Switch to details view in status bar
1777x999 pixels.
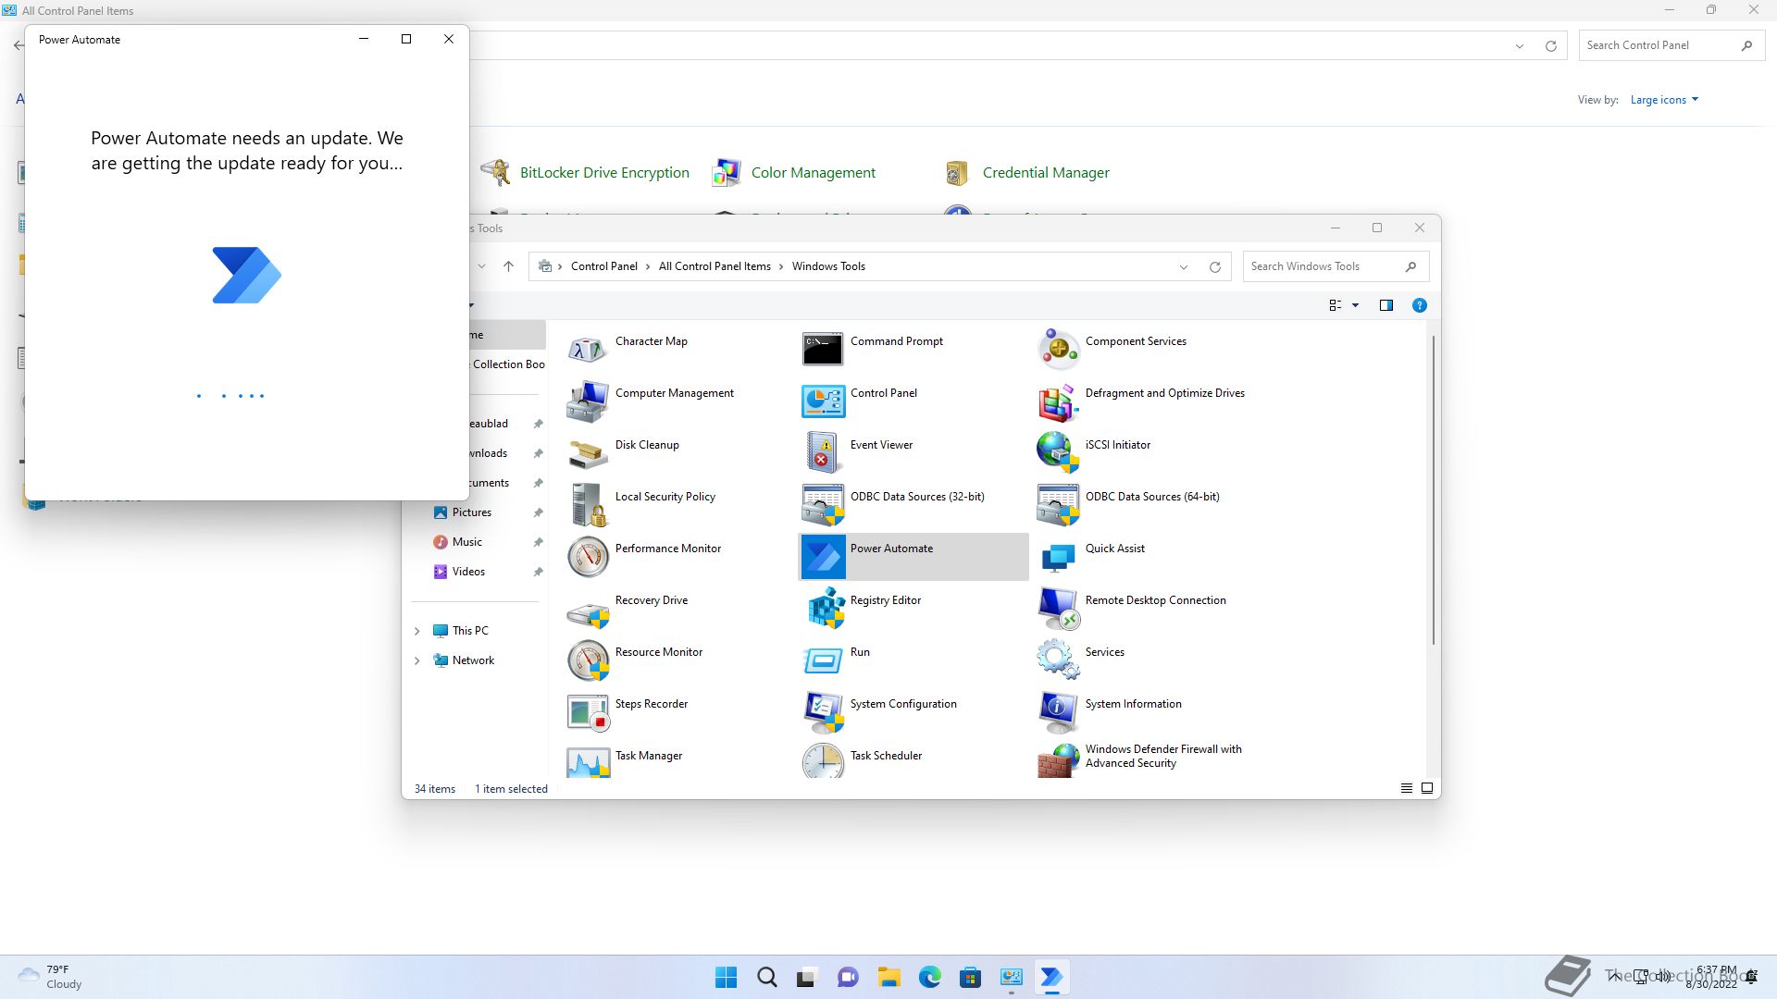1406,788
